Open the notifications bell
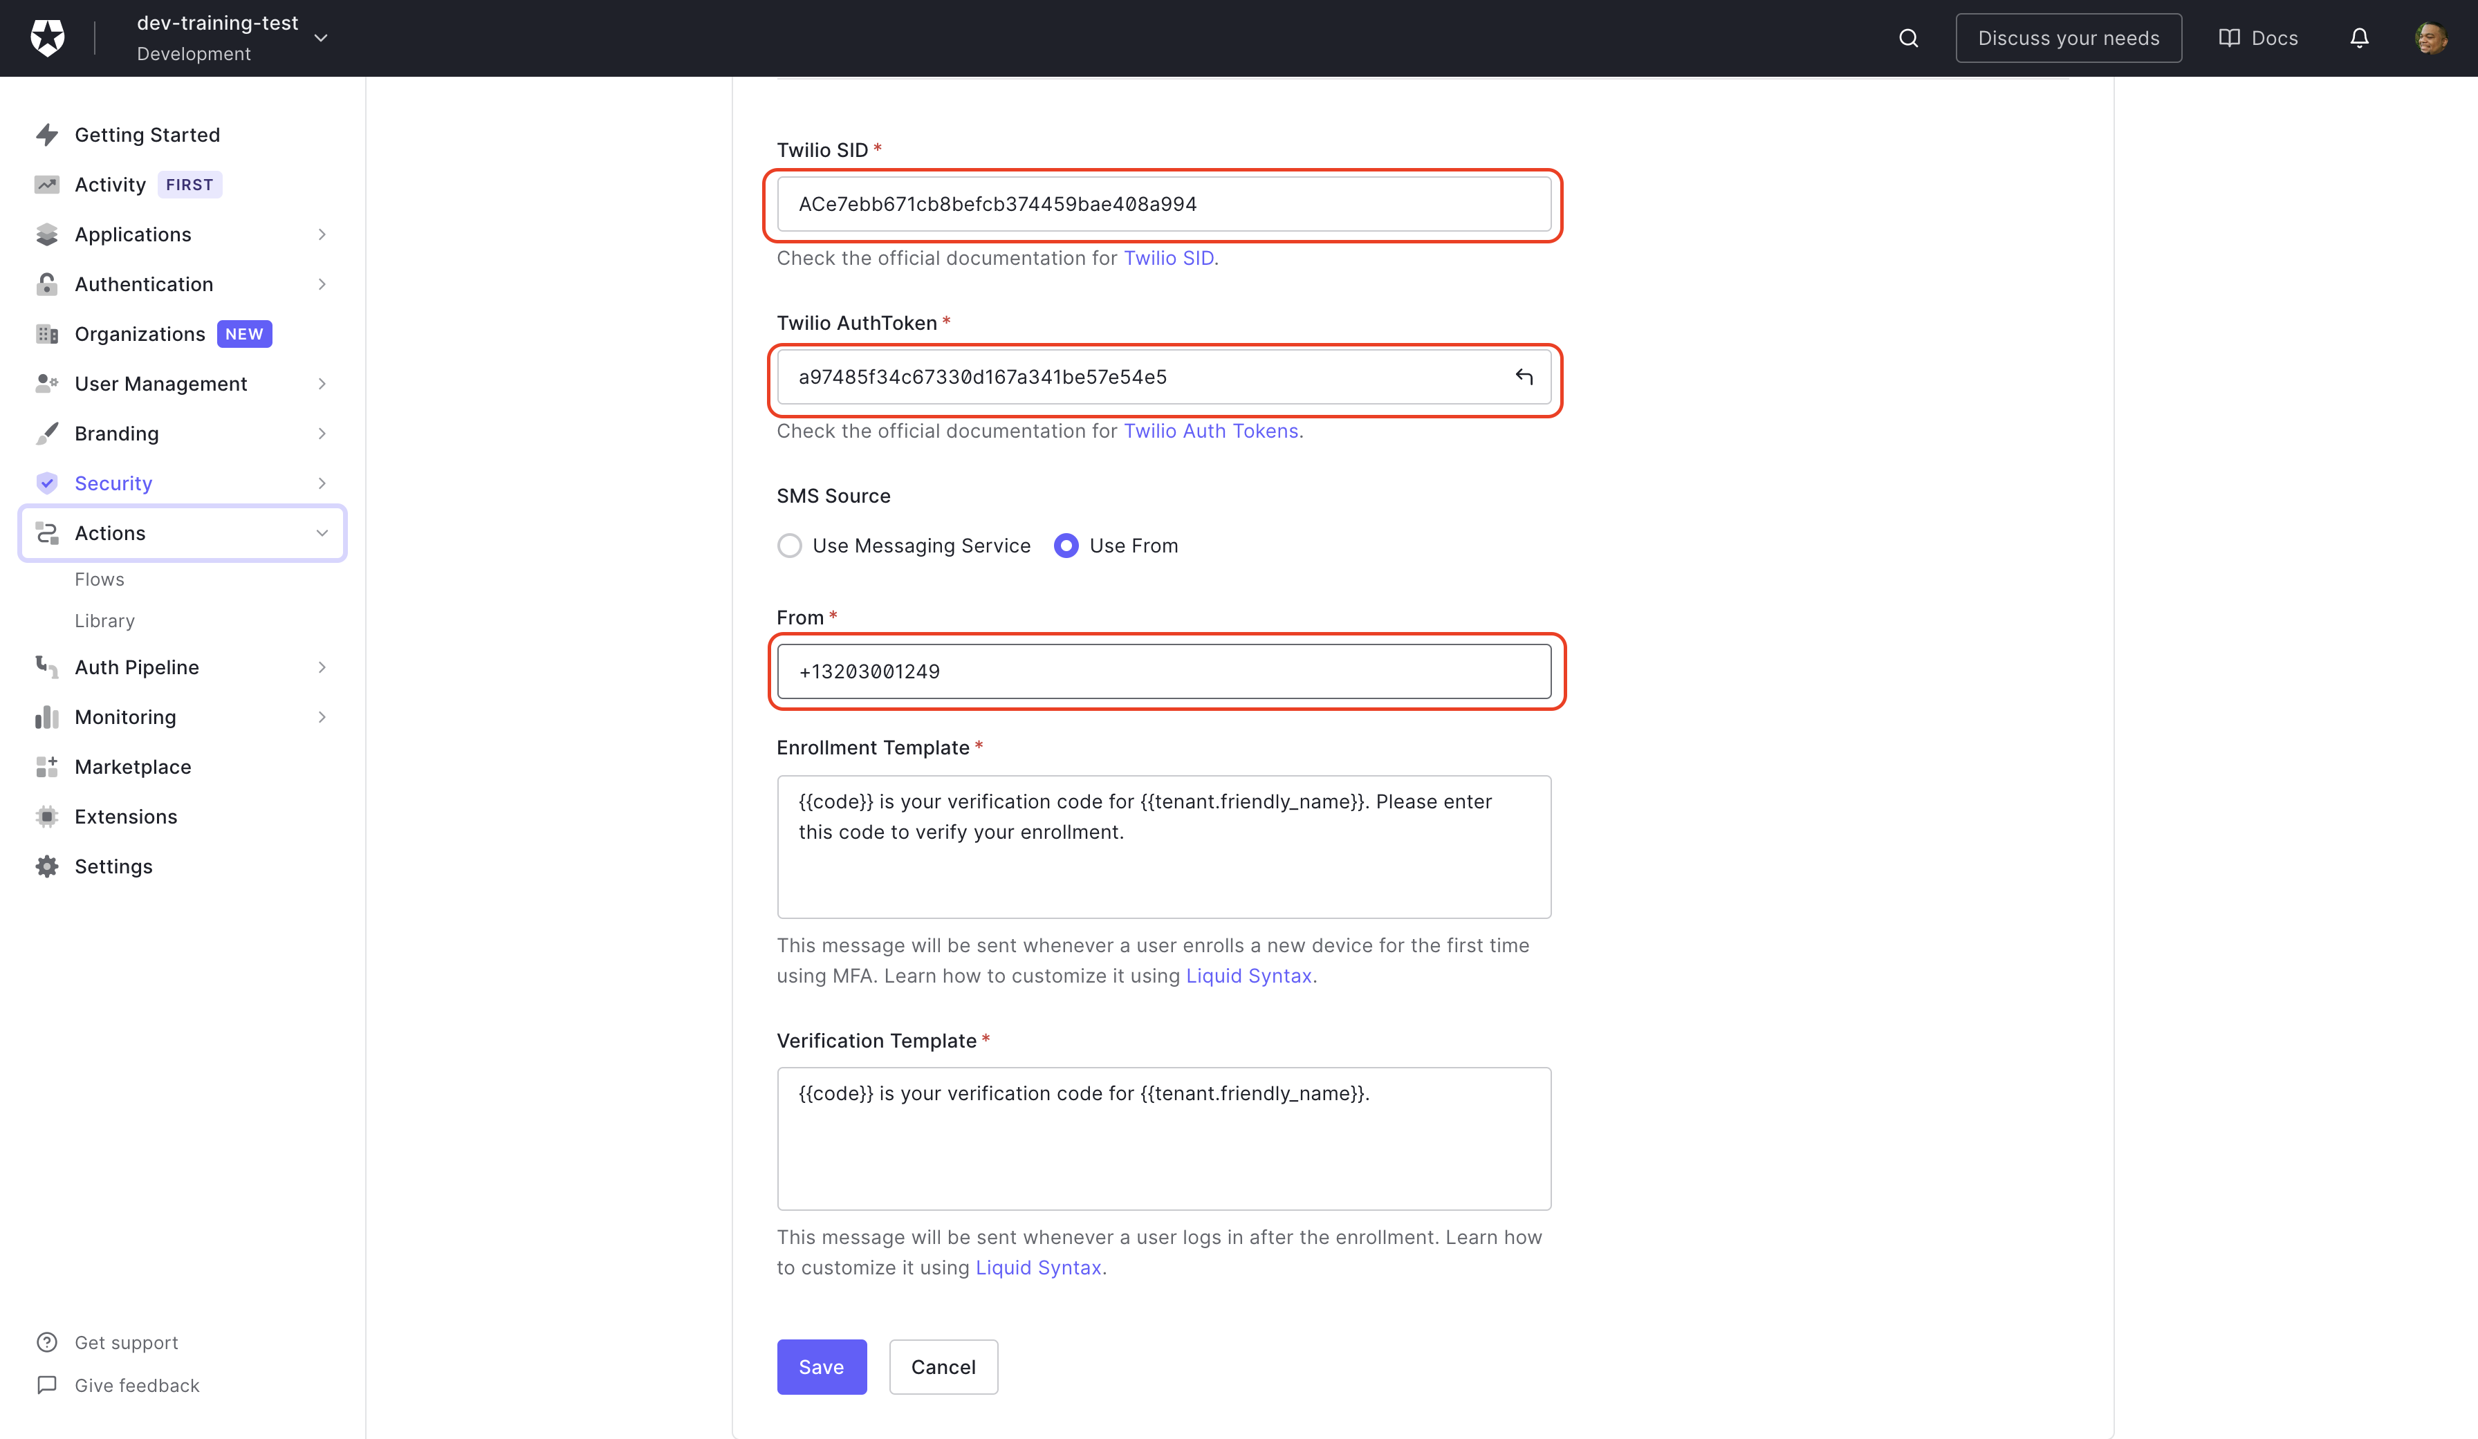 pos(2359,38)
